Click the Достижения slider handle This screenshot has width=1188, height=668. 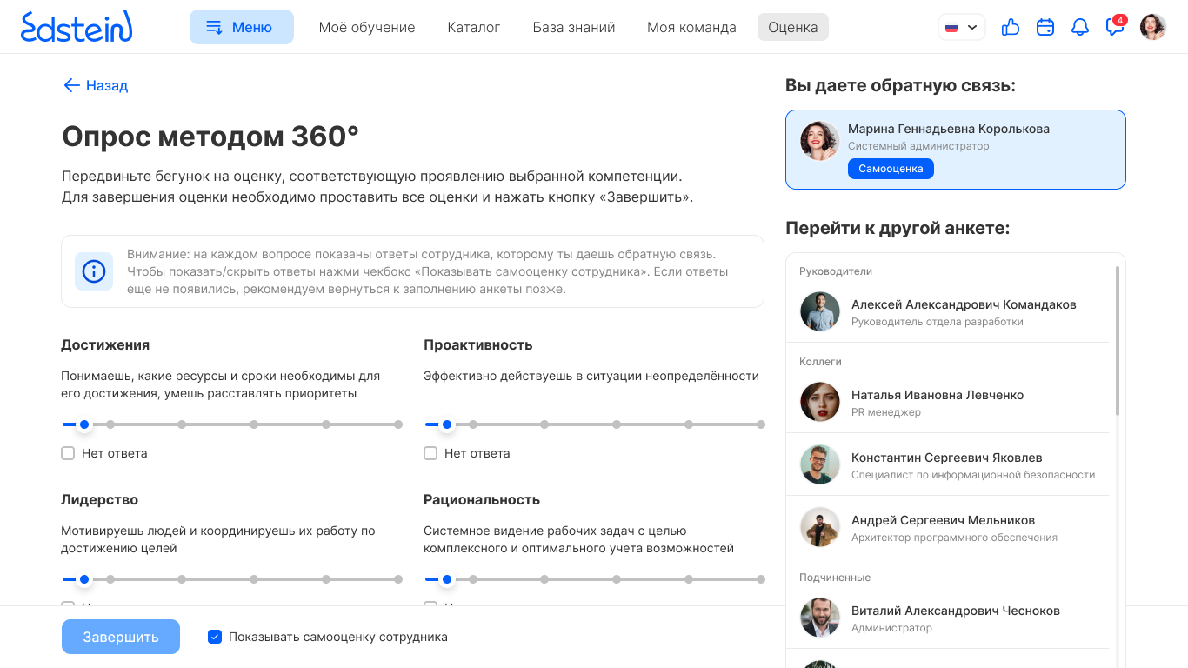click(x=84, y=424)
